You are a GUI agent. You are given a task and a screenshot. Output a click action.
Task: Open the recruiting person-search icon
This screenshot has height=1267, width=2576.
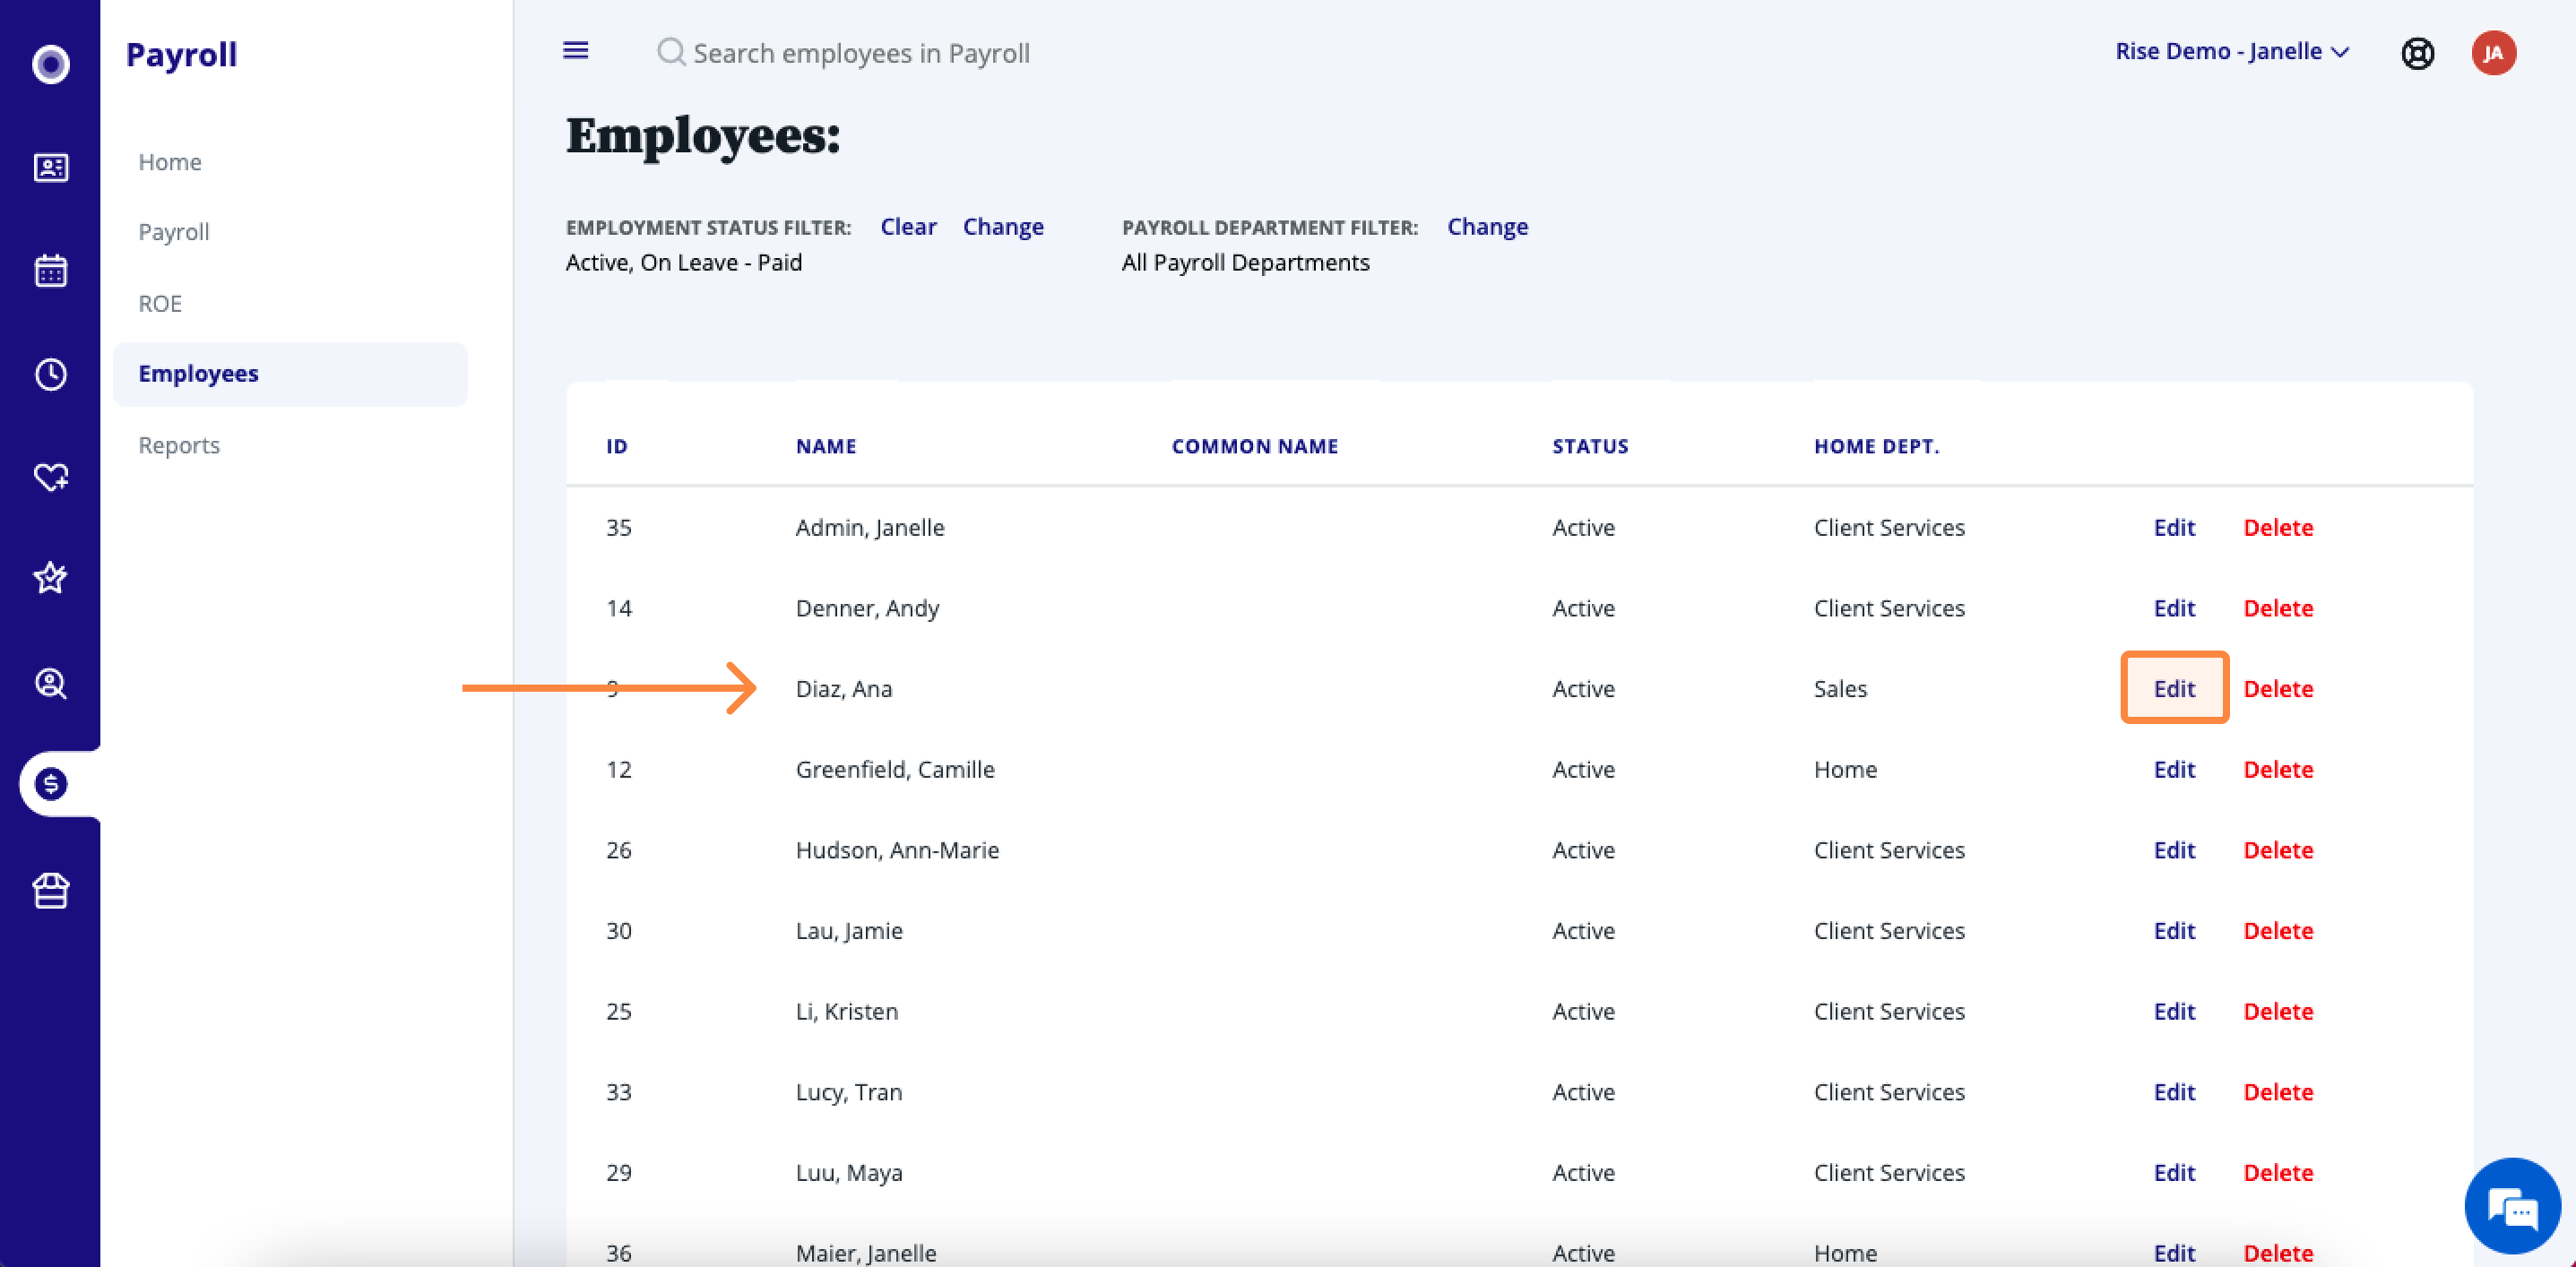pos(51,684)
